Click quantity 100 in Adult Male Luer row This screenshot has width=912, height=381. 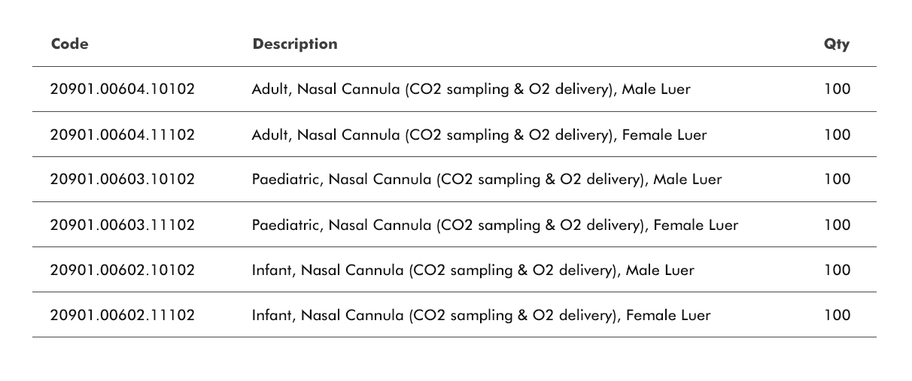(x=837, y=89)
